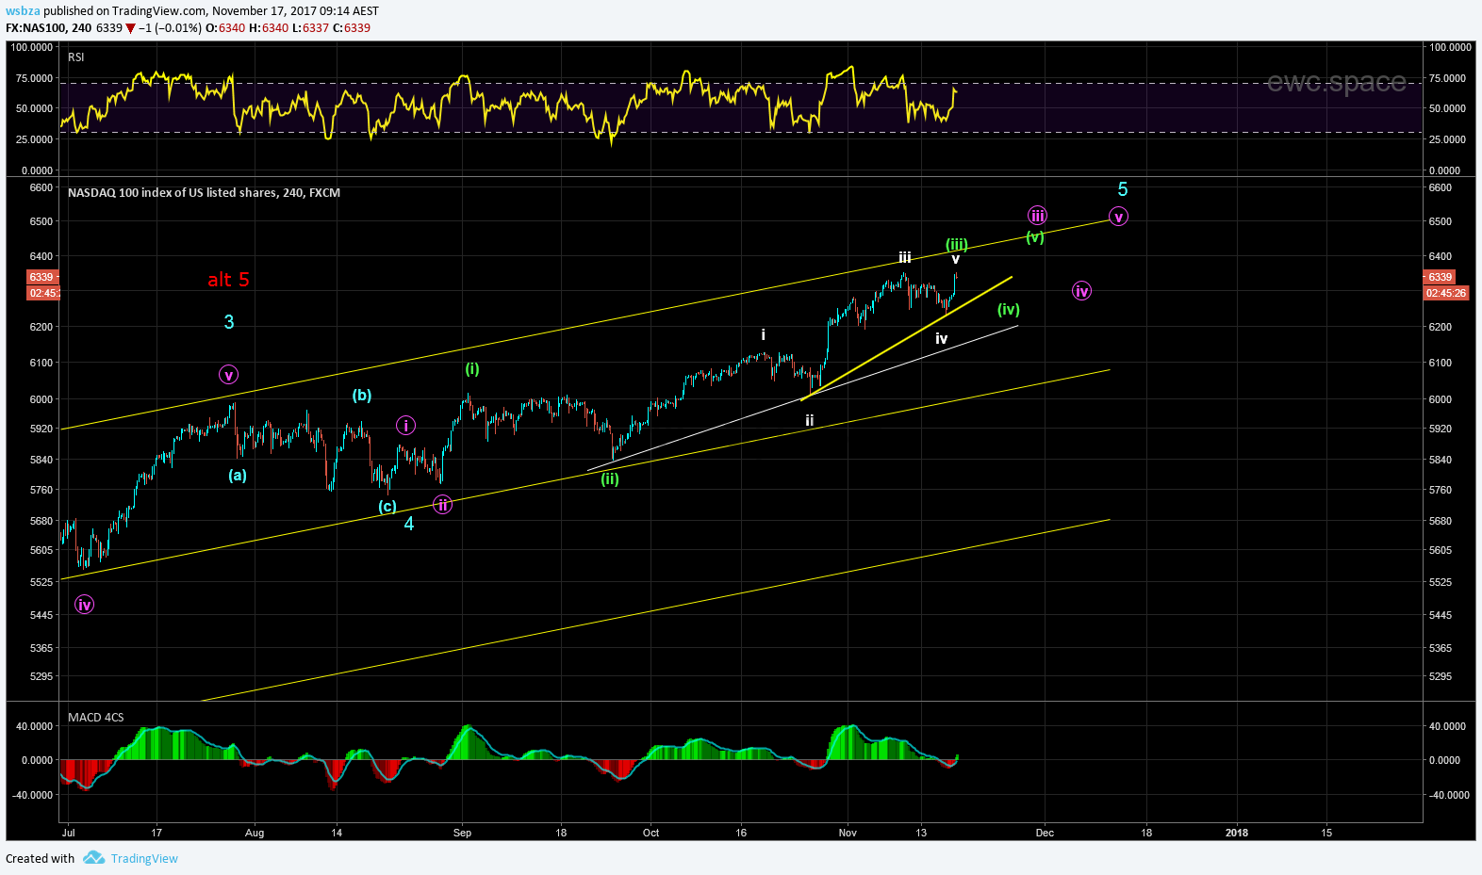Click the ewc.space watermark text
This screenshot has width=1482, height=875.
(1336, 83)
